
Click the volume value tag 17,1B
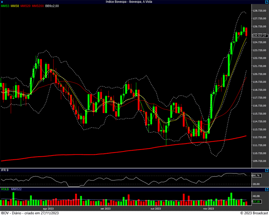[256, 202]
